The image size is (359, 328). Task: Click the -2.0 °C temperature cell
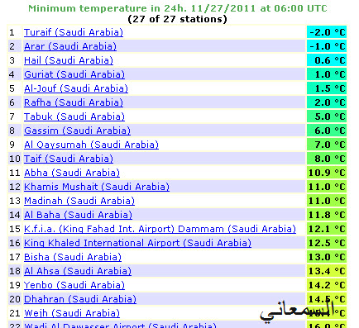pos(327,32)
